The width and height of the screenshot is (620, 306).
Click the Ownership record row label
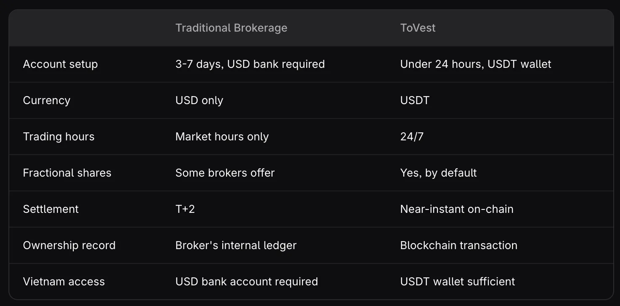(69, 246)
